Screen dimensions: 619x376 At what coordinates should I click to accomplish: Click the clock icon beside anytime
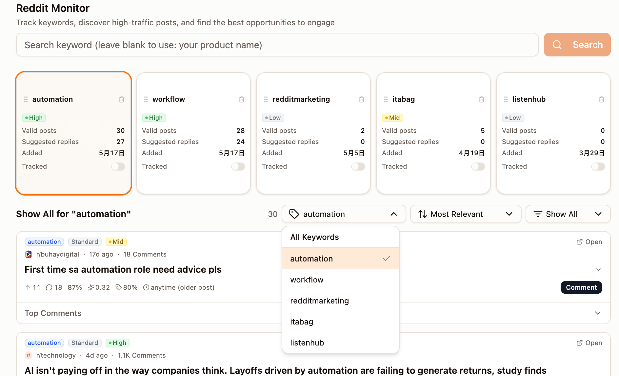146,287
